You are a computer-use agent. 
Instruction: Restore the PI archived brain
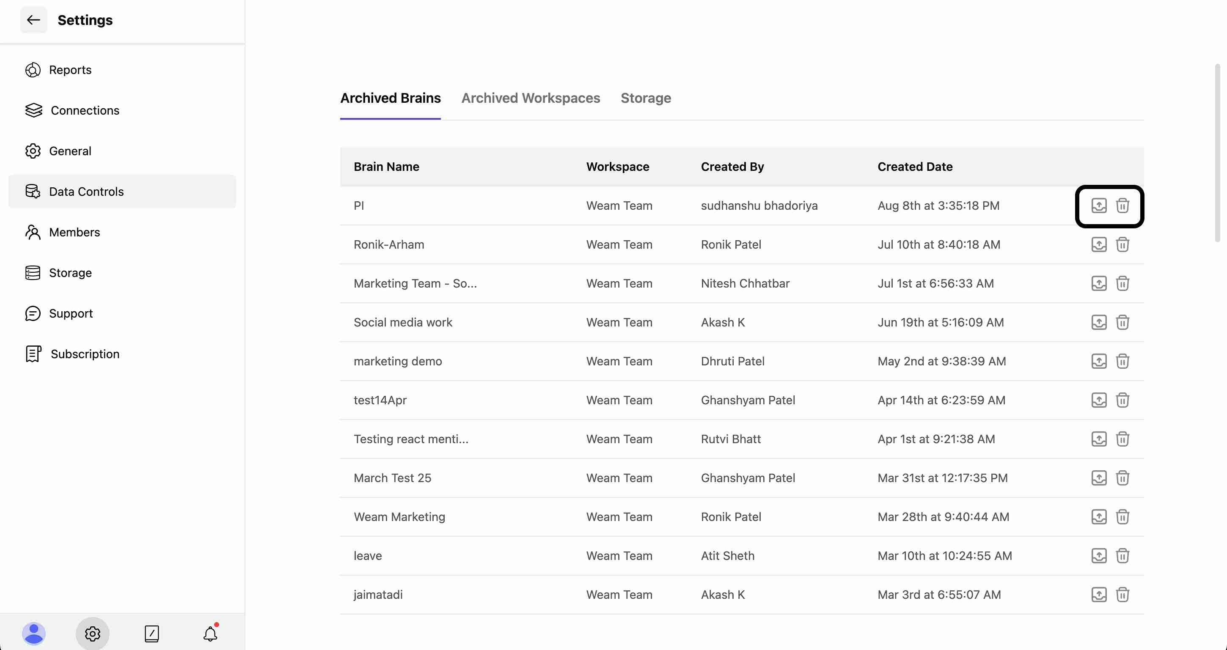point(1098,206)
